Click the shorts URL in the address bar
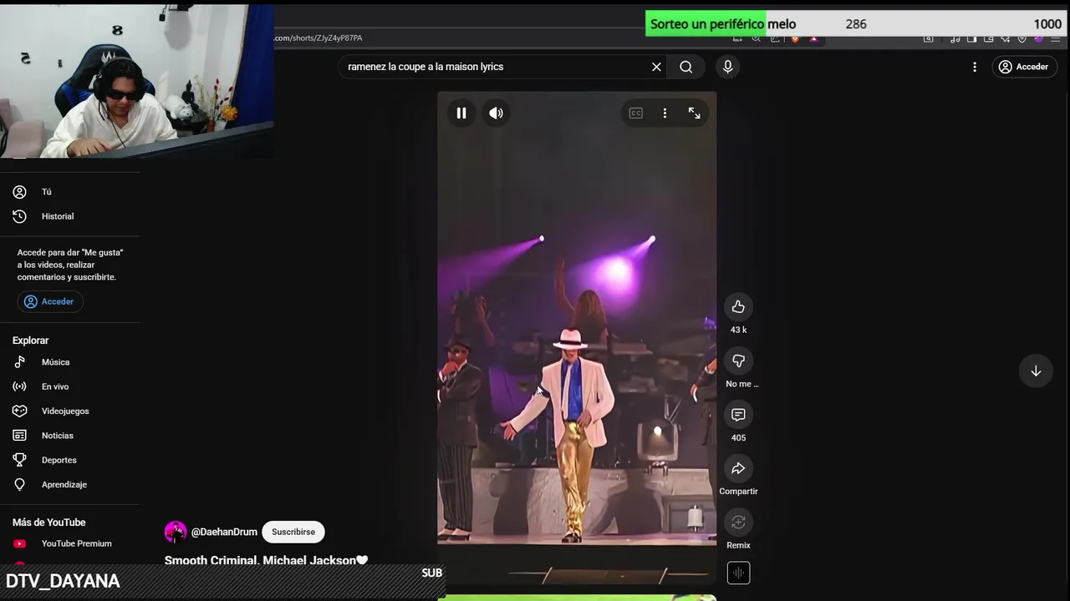 coord(318,38)
